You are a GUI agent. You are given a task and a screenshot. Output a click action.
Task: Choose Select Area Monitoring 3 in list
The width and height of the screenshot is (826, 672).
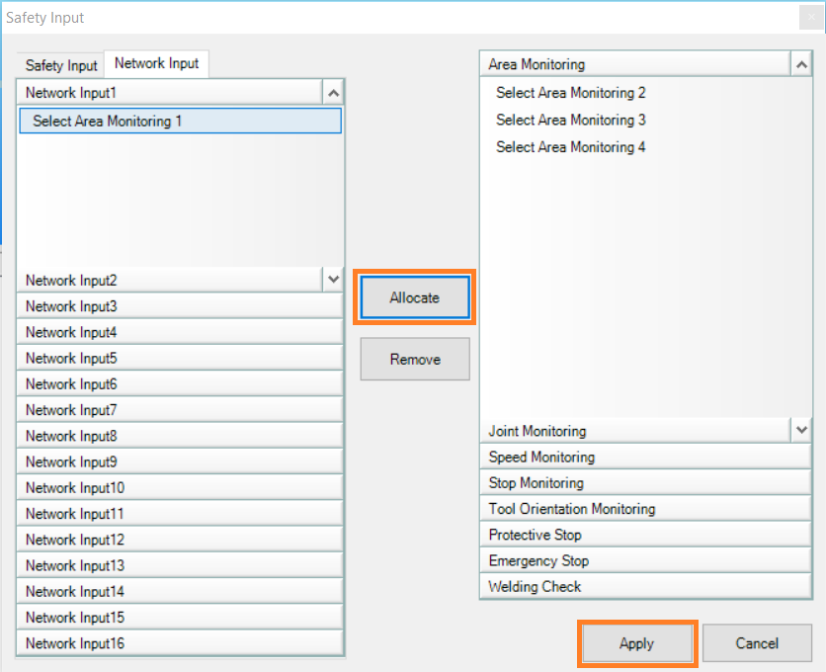pos(570,121)
